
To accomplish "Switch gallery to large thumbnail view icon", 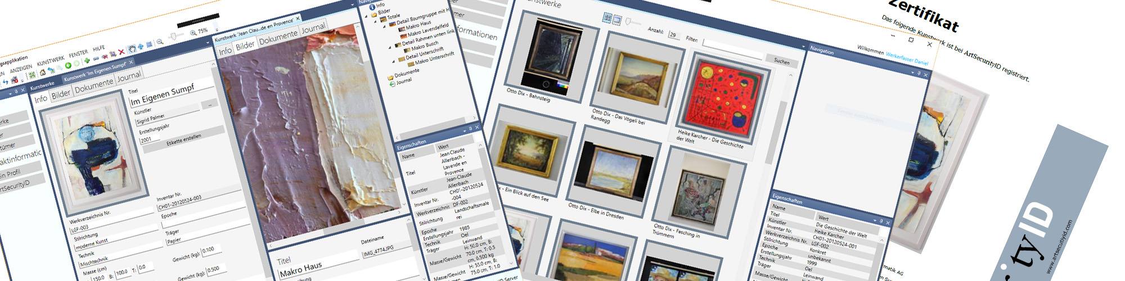I will click(x=617, y=19).
